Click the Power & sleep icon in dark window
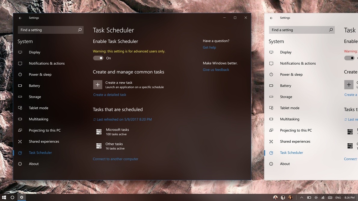Screen dimensions: 358x201 point(20,75)
